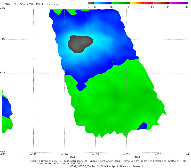Click the color bar label '64'
The image size is (191, 168).
tap(168, 7)
